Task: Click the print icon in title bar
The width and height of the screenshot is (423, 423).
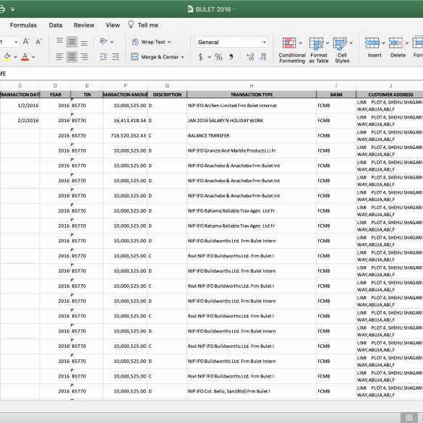Action: coord(1,9)
